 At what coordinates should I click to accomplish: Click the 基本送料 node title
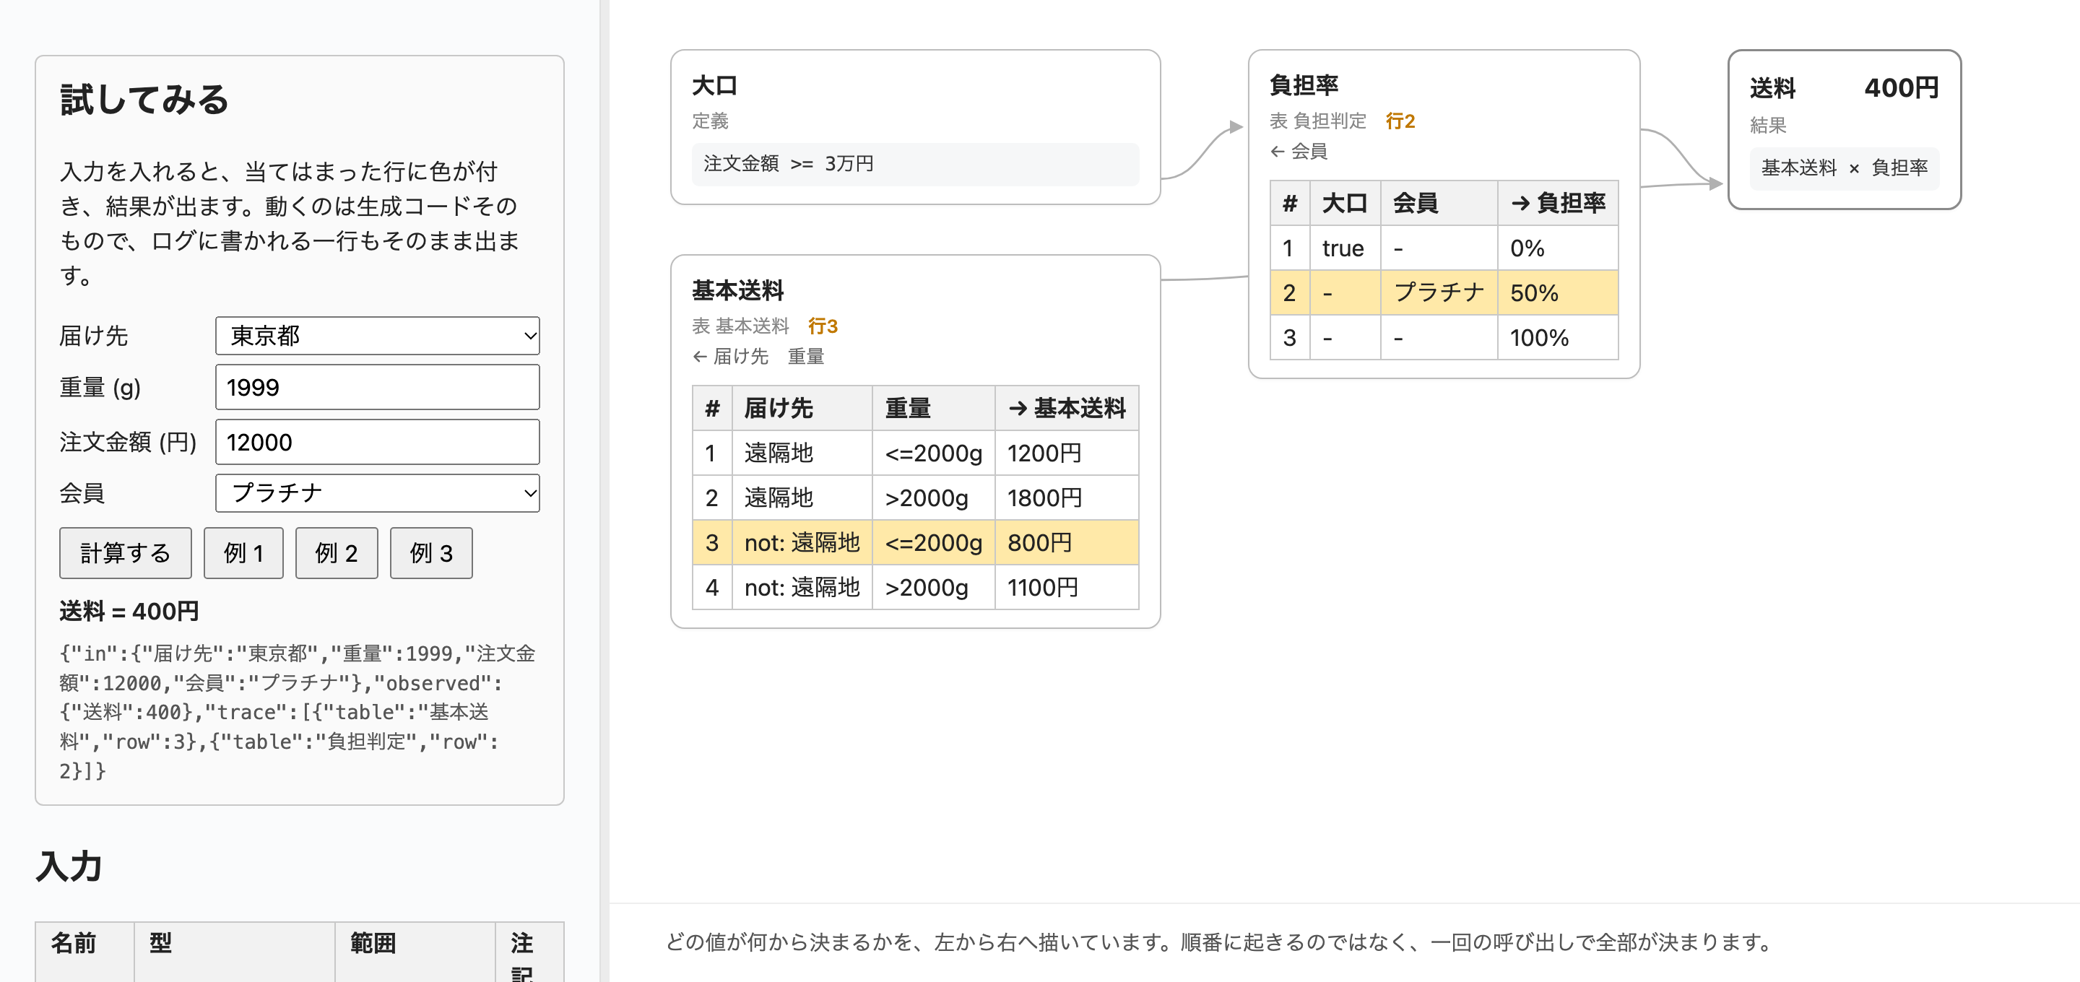coord(738,291)
